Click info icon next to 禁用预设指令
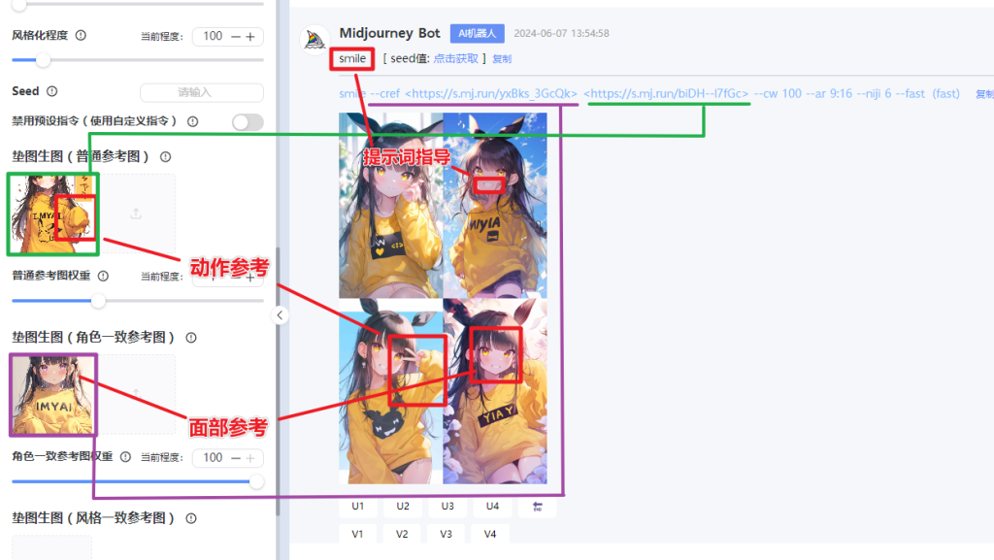 pyautogui.click(x=193, y=121)
